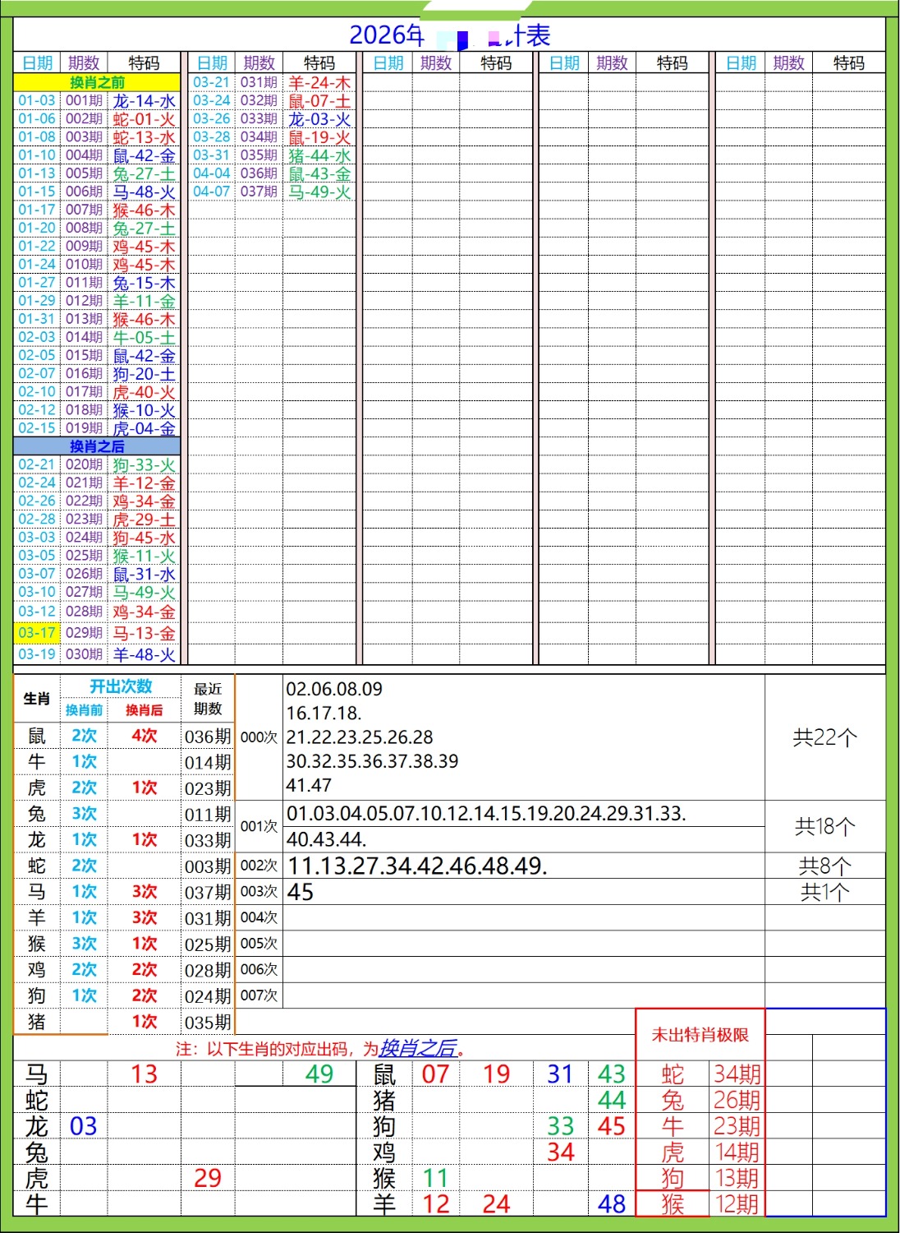Screen dimensions: 900x1233
Task: Click the 037期 result 马-49-火
Action: (x=319, y=192)
